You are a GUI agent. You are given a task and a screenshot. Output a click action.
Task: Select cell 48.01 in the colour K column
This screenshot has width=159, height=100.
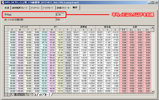(x=67, y=68)
